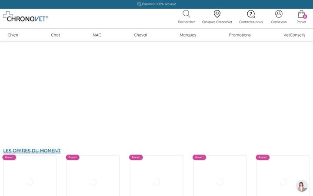The height and width of the screenshot is (196, 313).
Task: Open Cliniques ChronoVet link
Action: tap(217, 22)
